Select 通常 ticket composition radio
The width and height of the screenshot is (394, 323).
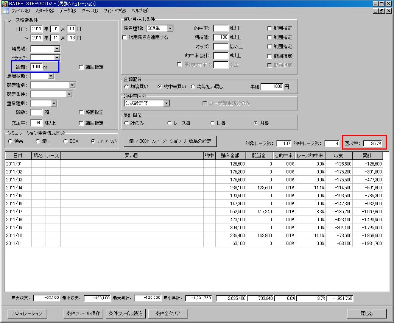click(10, 141)
